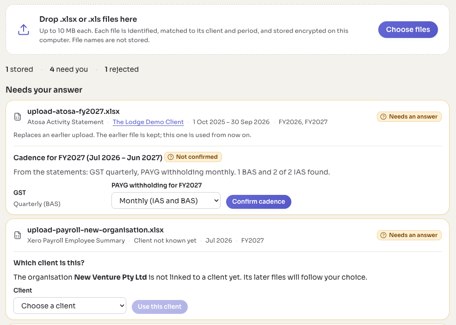
Task: Click the Needs an answer badge for upload-payroll-new-organisation.xlsx
Action: tap(409, 235)
